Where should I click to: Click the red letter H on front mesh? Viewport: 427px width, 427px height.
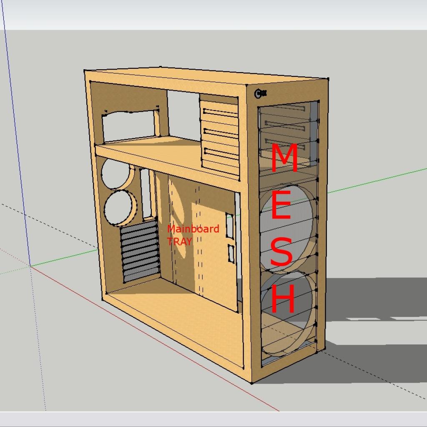click(283, 299)
